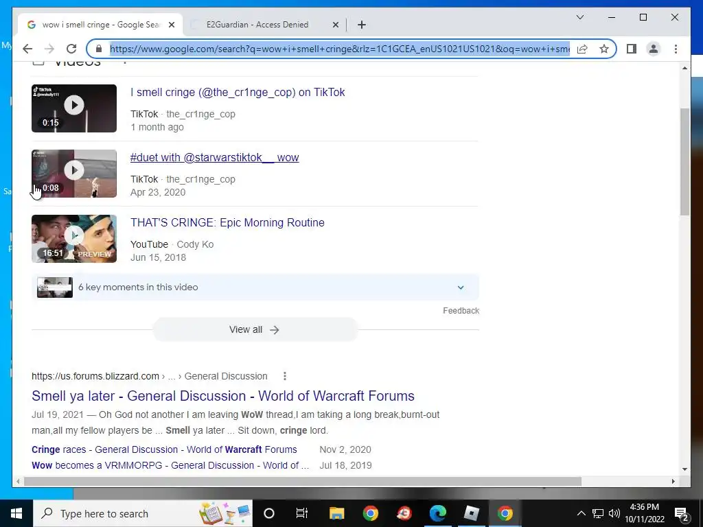Show hidden system tray icons
Image resolution: width=703 pixels, height=527 pixels.
click(581, 513)
